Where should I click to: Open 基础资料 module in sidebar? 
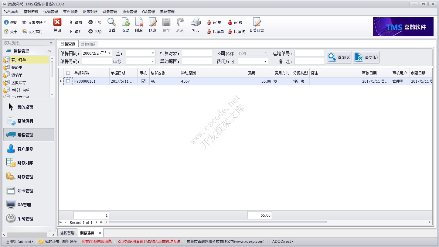28,121
